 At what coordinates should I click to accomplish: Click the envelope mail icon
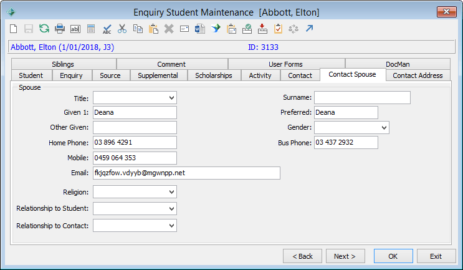[x=184, y=29]
